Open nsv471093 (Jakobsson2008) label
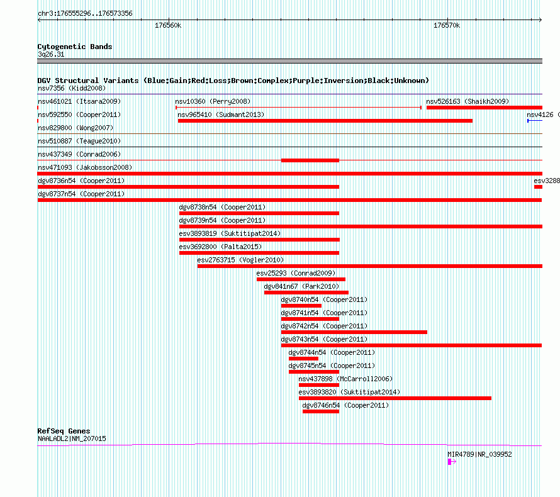This screenshot has height=497, width=560. [x=85, y=167]
